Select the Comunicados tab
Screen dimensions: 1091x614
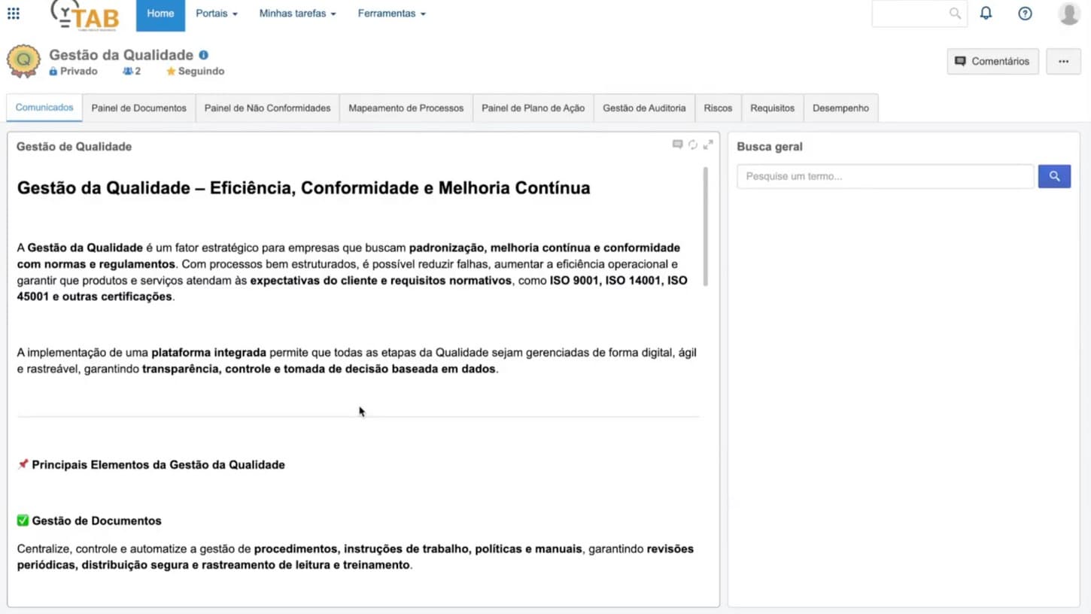(x=44, y=108)
